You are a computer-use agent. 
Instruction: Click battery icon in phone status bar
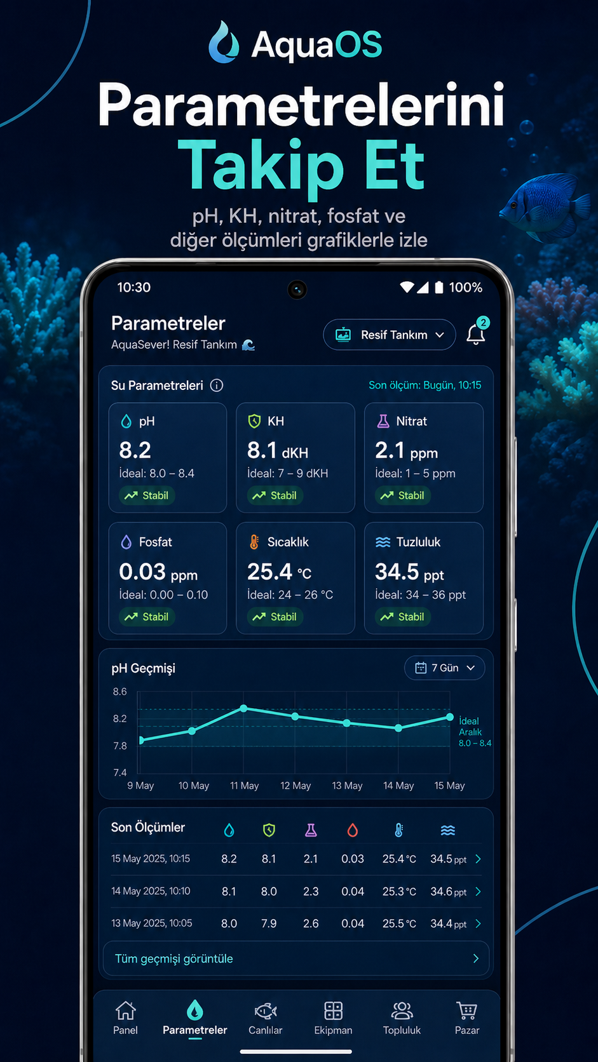(438, 287)
